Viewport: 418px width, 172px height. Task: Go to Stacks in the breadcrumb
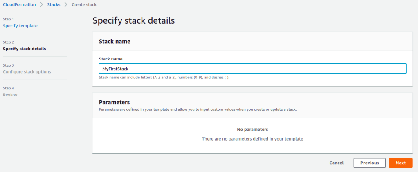coord(54,4)
